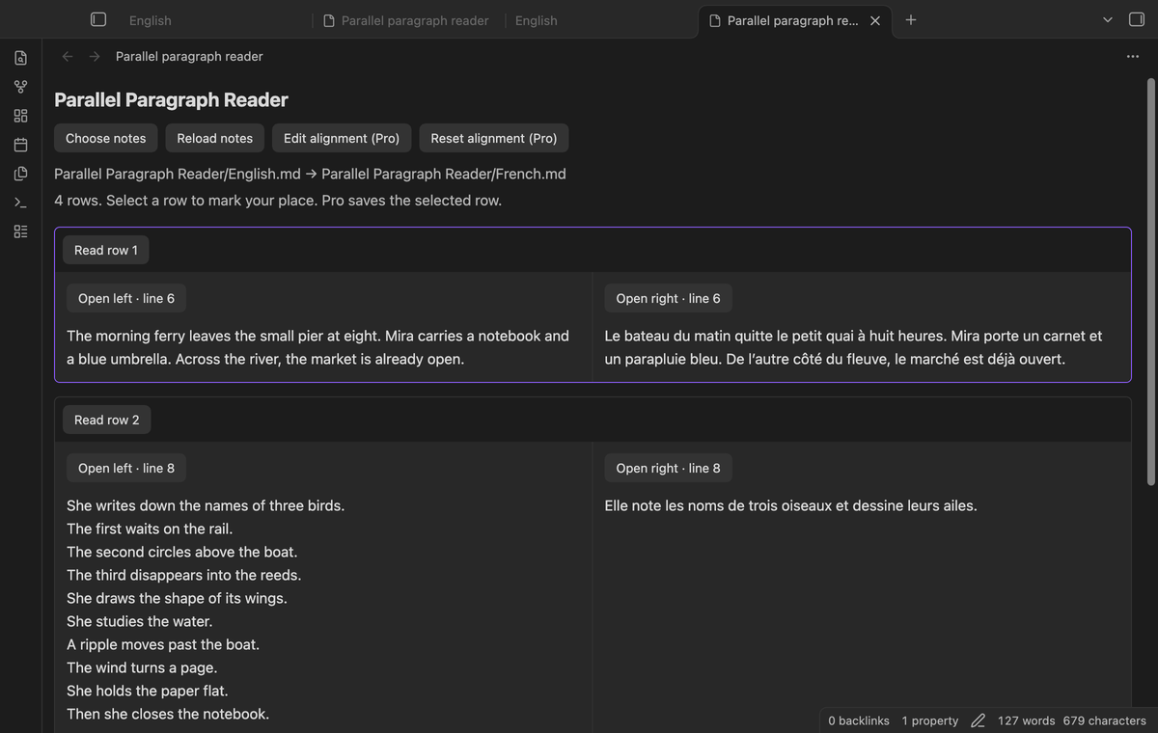Navigate back with the left arrow
This screenshot has width=1158, height=733.
(68, 56)
